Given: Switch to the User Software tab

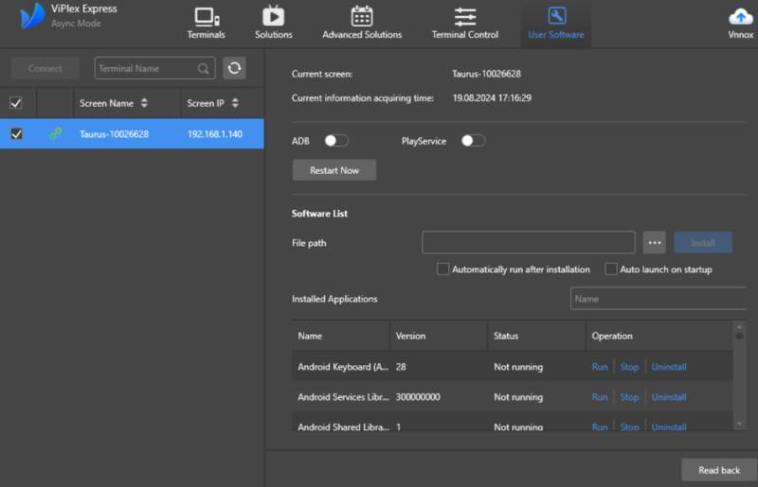Looking at the screenshot, I should click(556, 24).
